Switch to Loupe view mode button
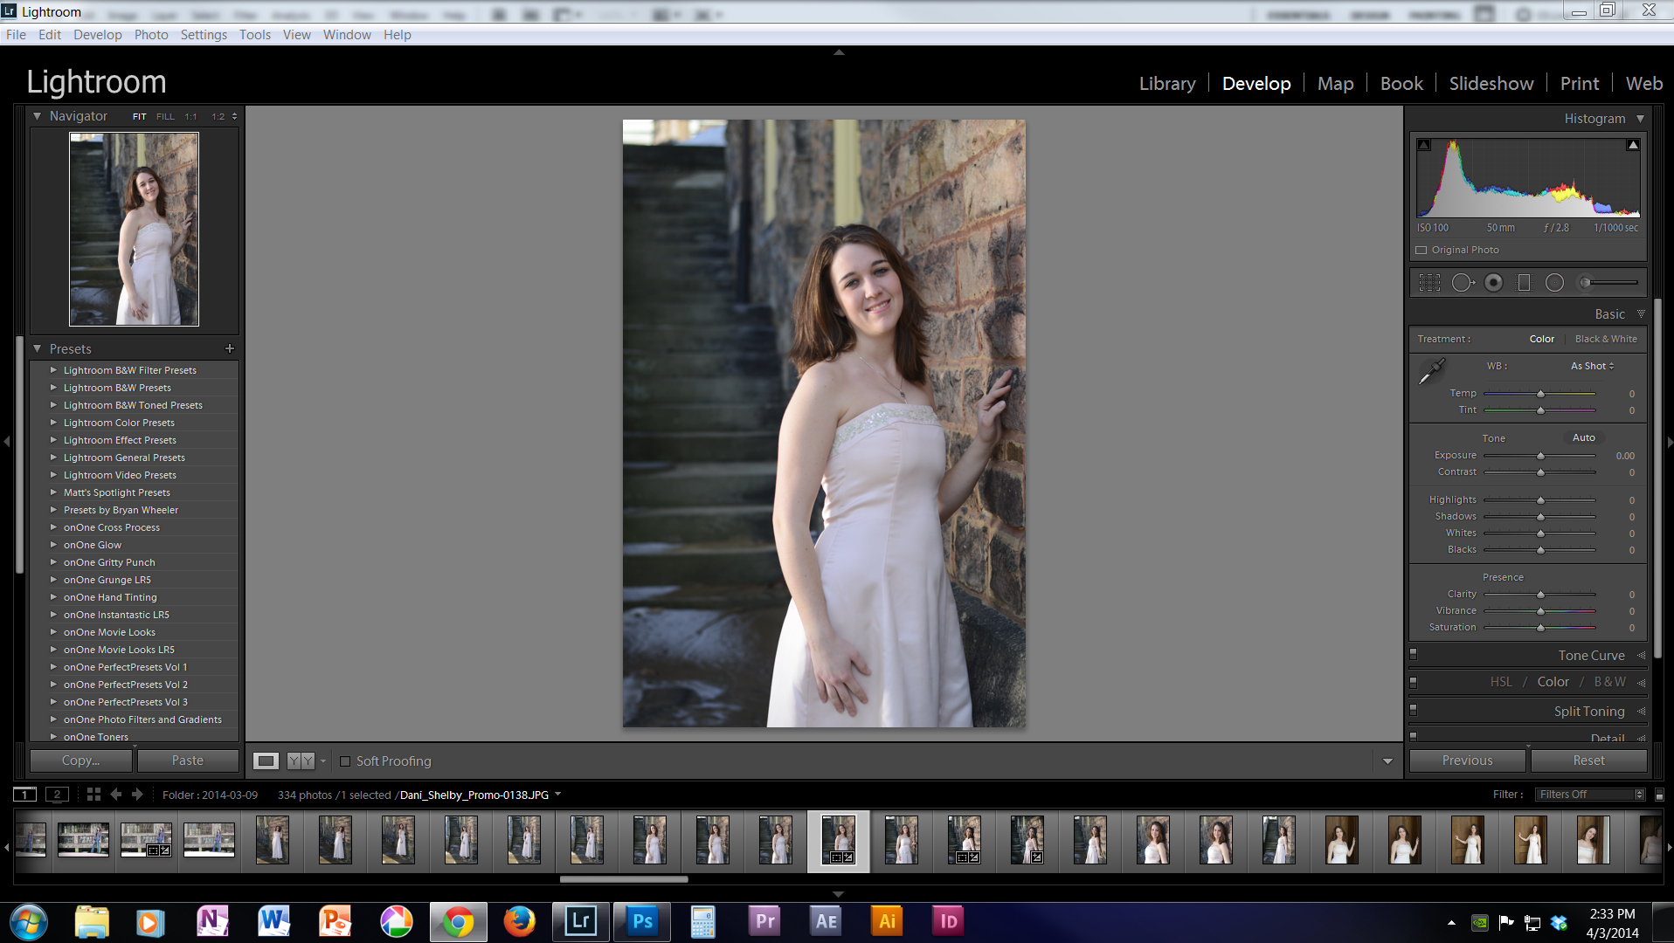Screen dimensions: 1674x943 [266, 761]
